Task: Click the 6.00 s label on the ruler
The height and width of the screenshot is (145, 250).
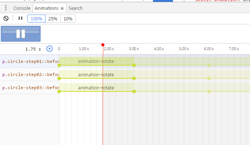Action: 209,49
